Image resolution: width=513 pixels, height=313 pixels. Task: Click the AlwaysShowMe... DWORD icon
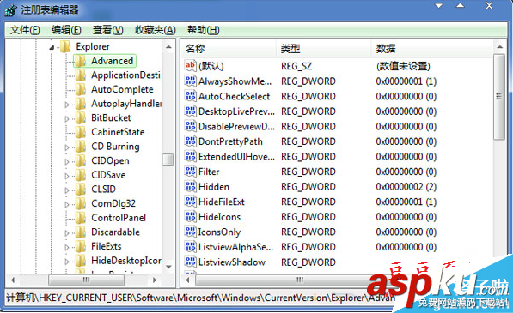click(190, 81)
